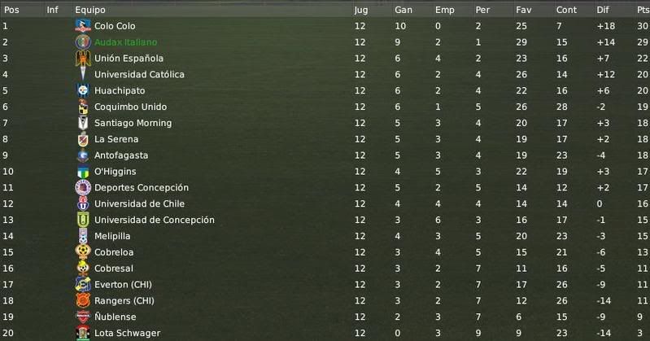
Task: Click the Rangers (CHI) club badge
Action: pyautogui.click(x=83, y=301)
